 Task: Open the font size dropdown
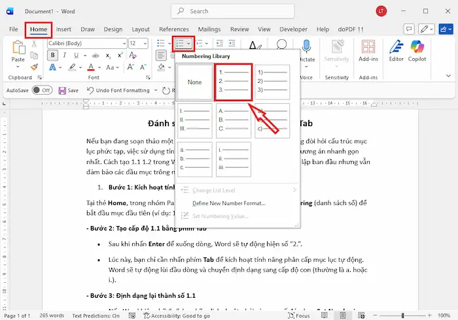click(145, 43)
